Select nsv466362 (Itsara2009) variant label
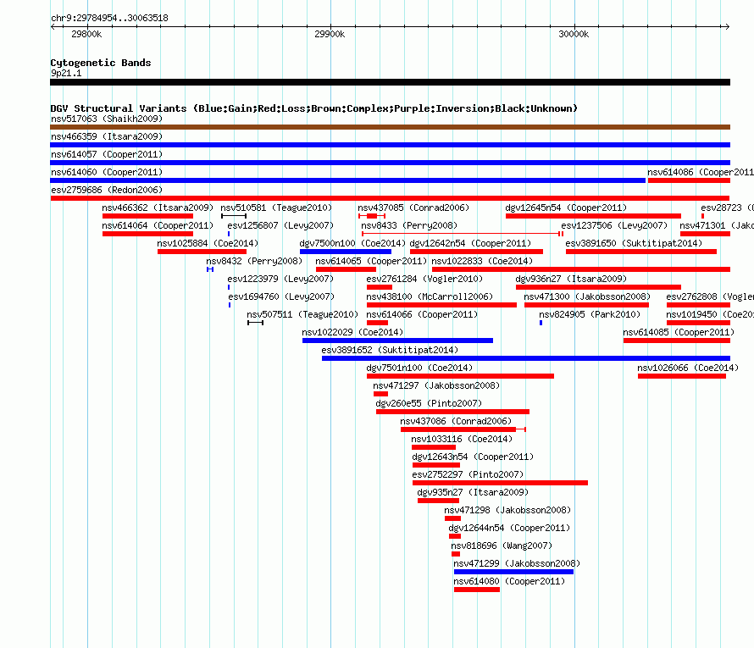 (158, 208)
